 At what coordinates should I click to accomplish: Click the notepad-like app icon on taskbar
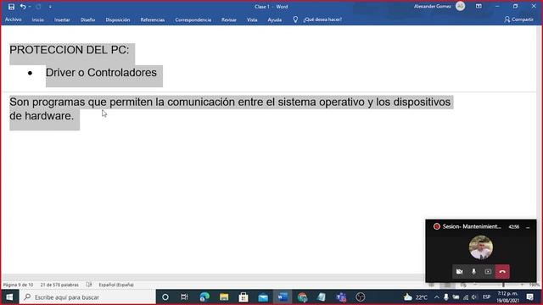[x=322, y=297]
